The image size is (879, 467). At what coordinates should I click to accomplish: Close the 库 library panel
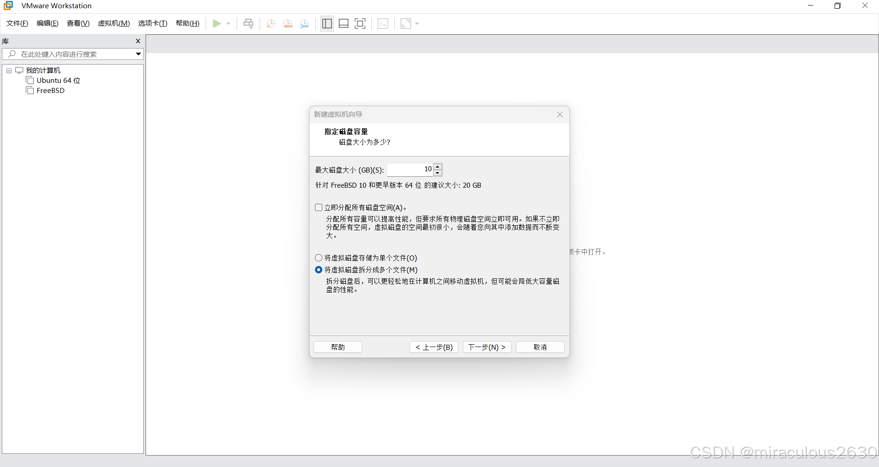pos(138,41)
